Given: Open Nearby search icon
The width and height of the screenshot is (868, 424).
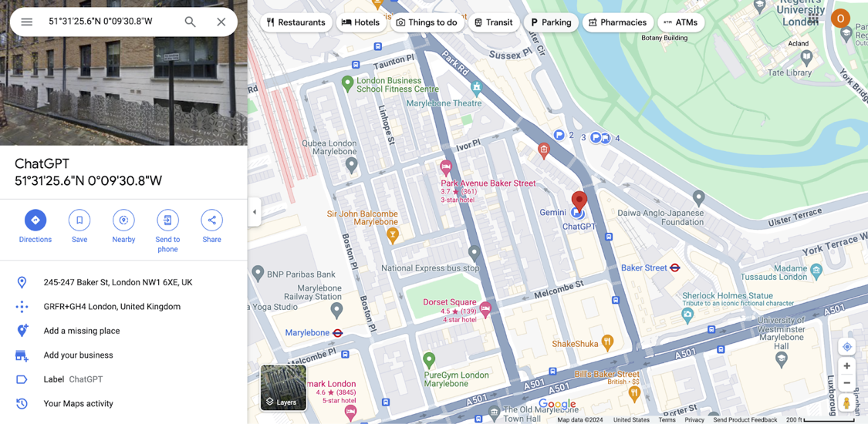Looking at the screenshot, I should pos(123,220).
